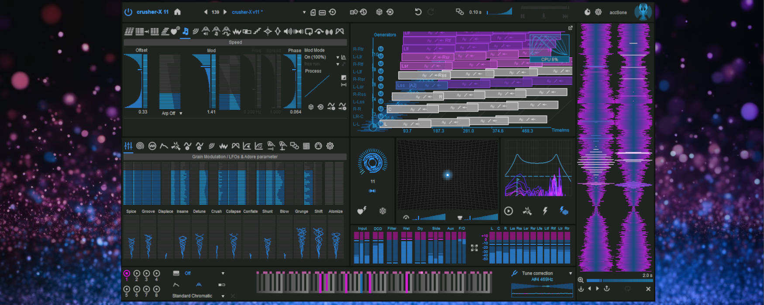The width and height of the screenshot is (764, 305).
Task: Click the crosshair target tab icon
Action: tap(268, 31)
